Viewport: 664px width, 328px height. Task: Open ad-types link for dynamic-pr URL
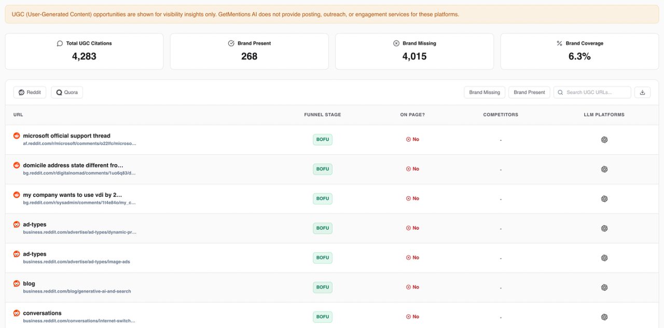pyautogui.click(x=35, y=225)
